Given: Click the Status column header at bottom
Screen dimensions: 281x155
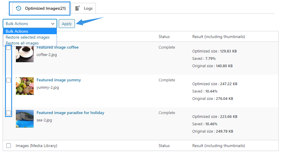Looking at the screenshot, I should coord(164,146).
